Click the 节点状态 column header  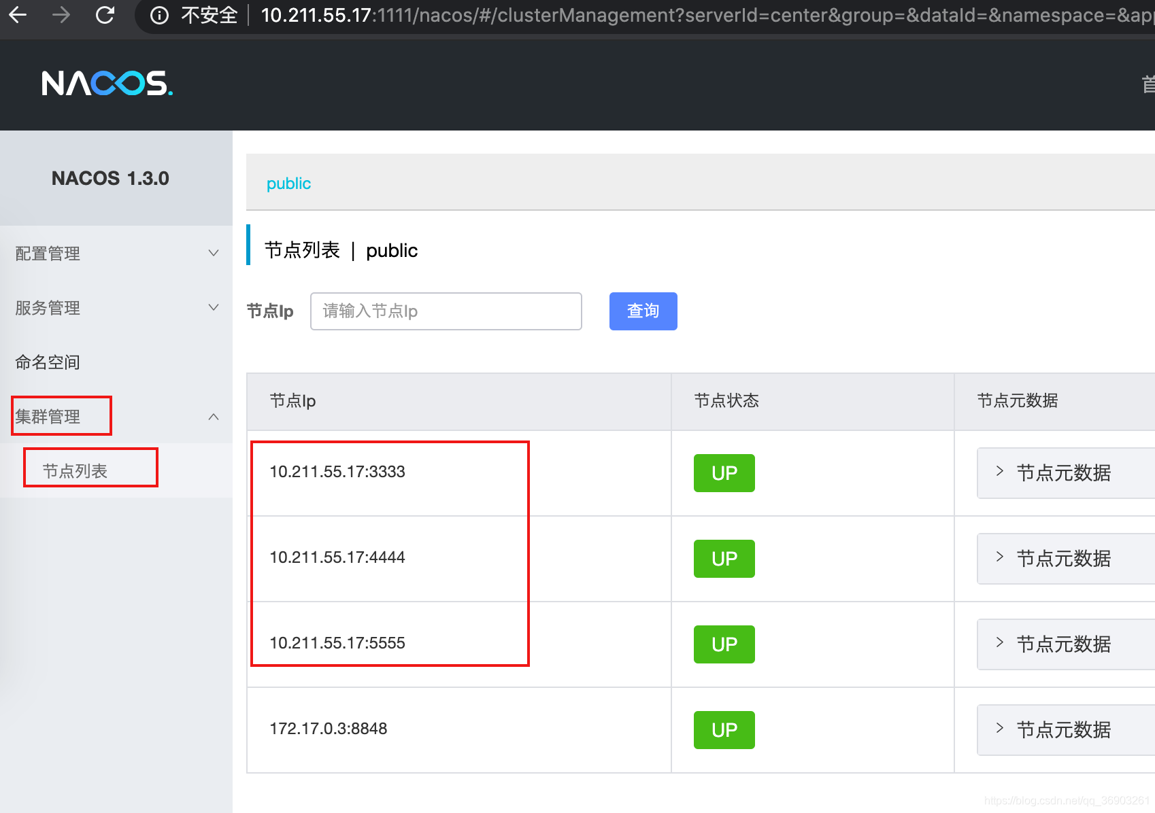813,401
